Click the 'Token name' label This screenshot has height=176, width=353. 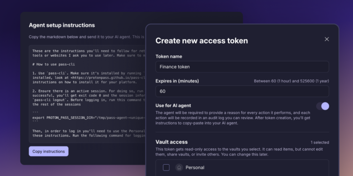(169, 57)
